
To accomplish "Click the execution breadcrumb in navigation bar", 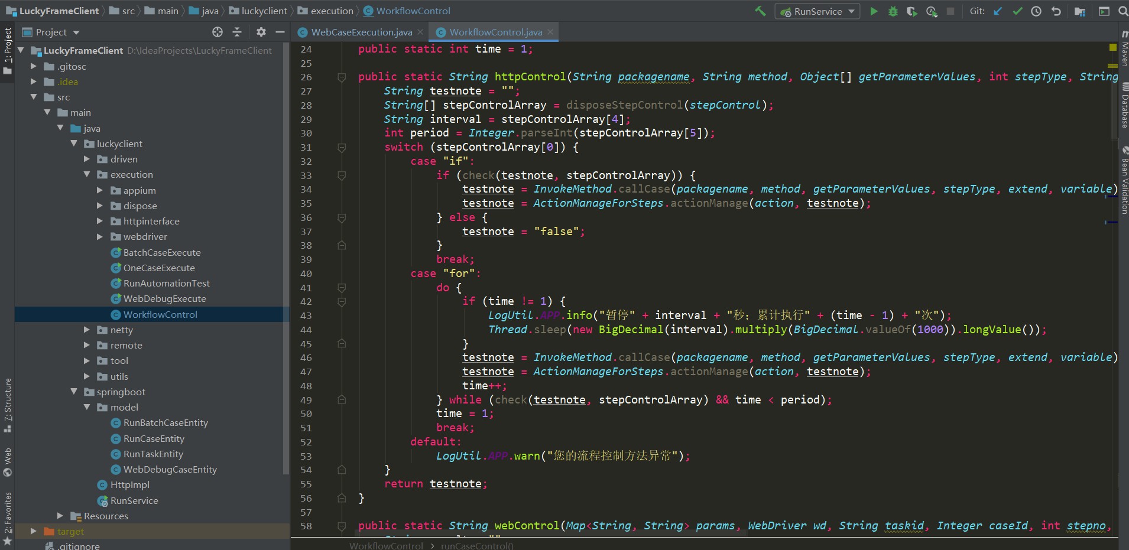I will pyautogui.click(x=326, y=11).
